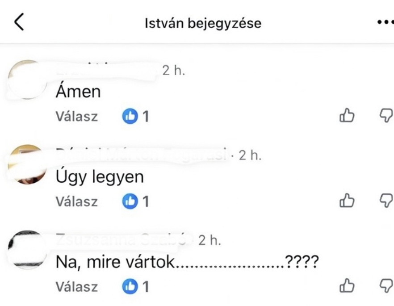This screenshot has width=394, height=306.
Task: Tap the "Na, mire vártok" comment text
Action: 187,262
